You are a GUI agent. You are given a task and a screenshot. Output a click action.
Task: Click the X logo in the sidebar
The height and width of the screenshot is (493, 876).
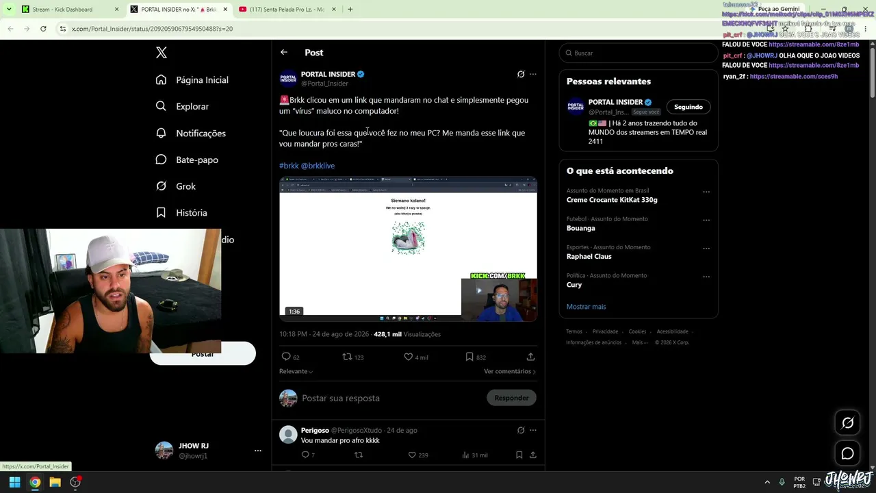point(162,53)
